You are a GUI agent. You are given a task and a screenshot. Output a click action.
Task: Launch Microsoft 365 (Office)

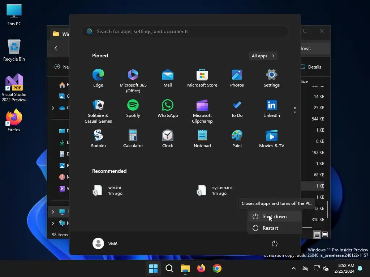click(133, 81)
